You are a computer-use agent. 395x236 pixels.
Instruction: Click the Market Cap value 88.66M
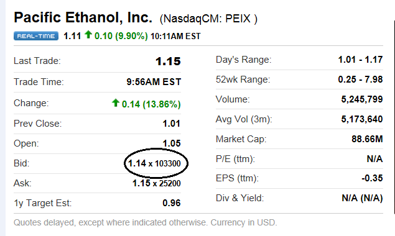[x=367, y=139]
